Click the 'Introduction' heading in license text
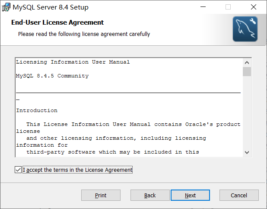The height and width of the screenshot is (209, 267). coord(37,110)
